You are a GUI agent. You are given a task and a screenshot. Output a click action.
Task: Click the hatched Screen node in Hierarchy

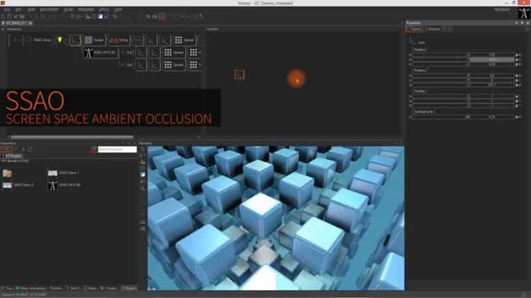pos(92,40)
